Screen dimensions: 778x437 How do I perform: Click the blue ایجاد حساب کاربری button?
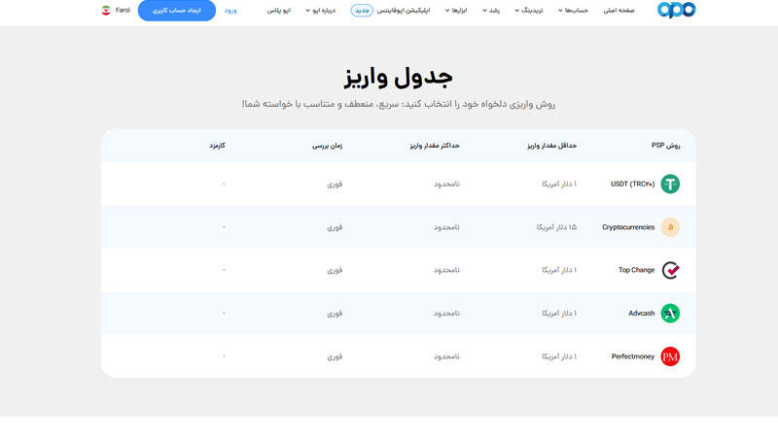point(177,11)
